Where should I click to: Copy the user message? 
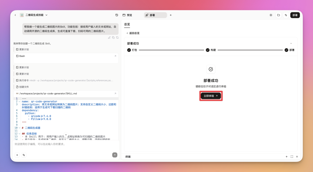coord(113,38)
